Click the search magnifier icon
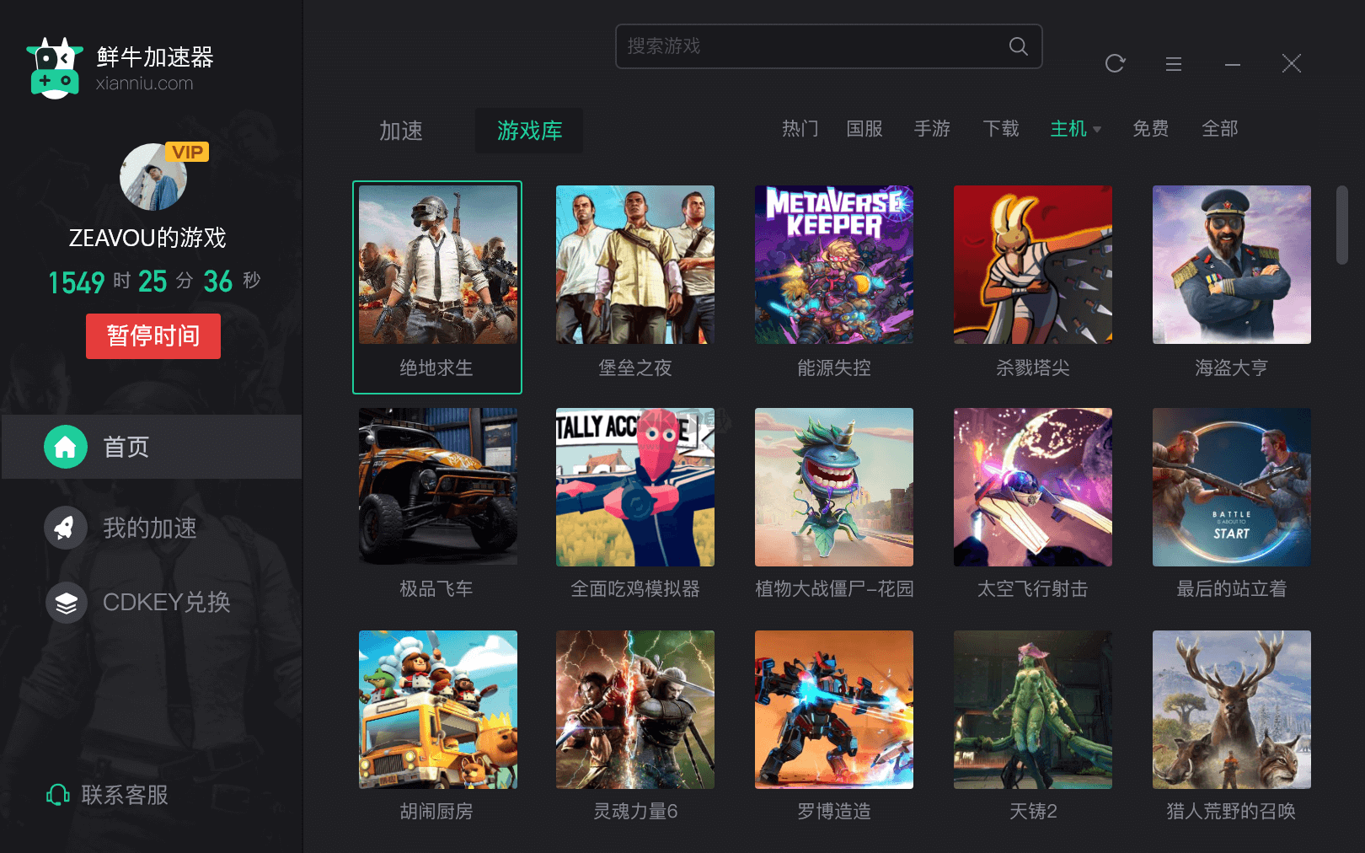 (1018, 46)
